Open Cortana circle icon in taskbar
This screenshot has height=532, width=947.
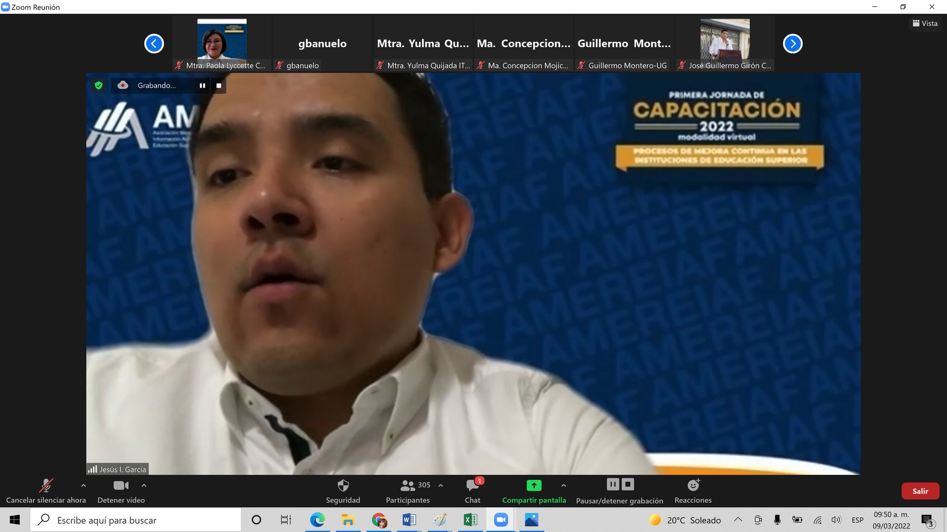pos(256,520)
